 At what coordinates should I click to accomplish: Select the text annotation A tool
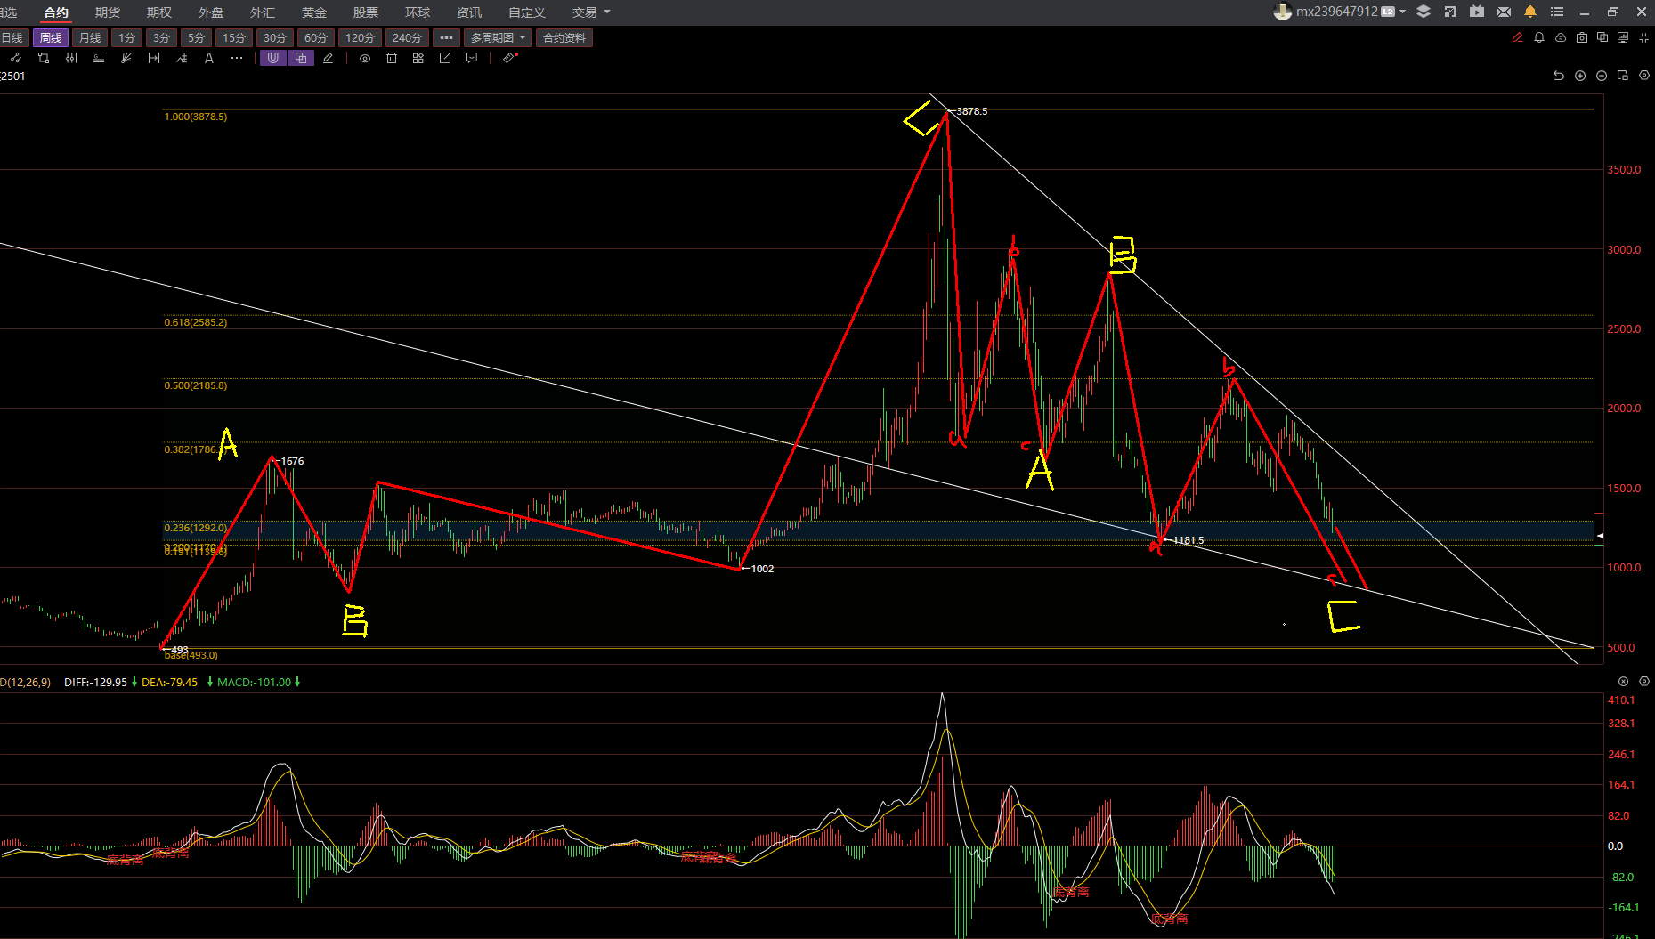pos(209,58)
